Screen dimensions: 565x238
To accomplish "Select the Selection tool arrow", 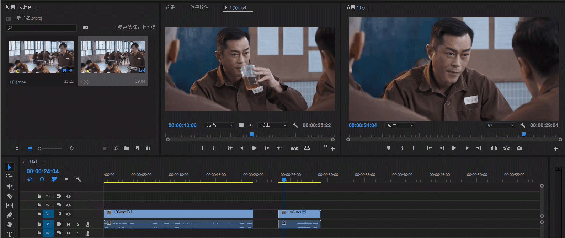I will (10, 167).
